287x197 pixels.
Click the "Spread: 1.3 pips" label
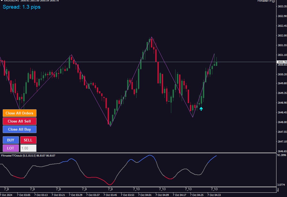(x=22, y=7)
